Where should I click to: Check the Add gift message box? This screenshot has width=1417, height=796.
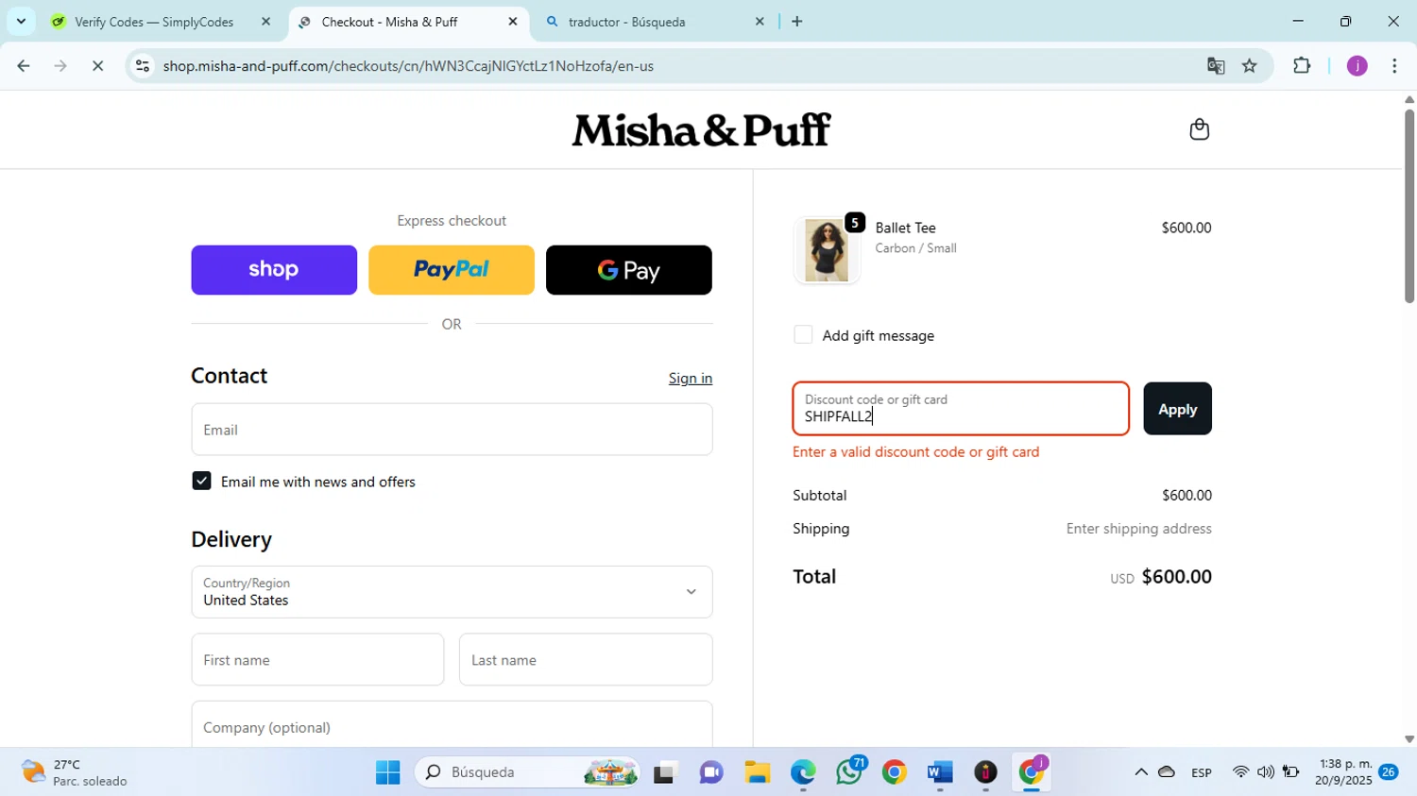point(803,335)
